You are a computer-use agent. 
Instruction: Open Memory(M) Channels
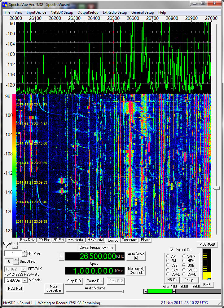tap(136, 271)
